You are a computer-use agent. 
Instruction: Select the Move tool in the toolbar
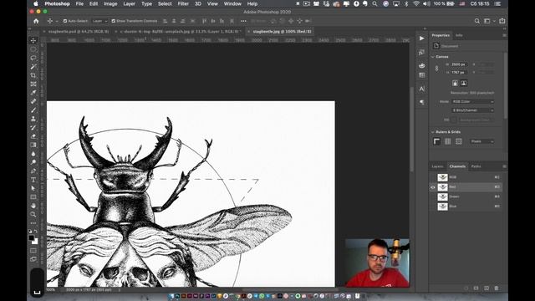pyautogui.click(x=33, y=41)
